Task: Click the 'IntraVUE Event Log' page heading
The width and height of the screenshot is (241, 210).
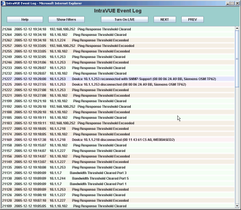Action: coord(118,11)
